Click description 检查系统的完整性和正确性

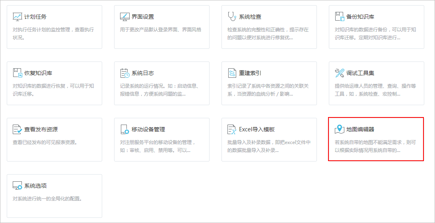[x=268, y=33]
